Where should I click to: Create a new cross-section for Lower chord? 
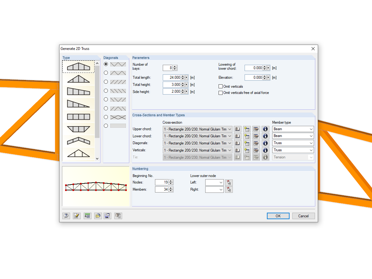click(247, 136)
